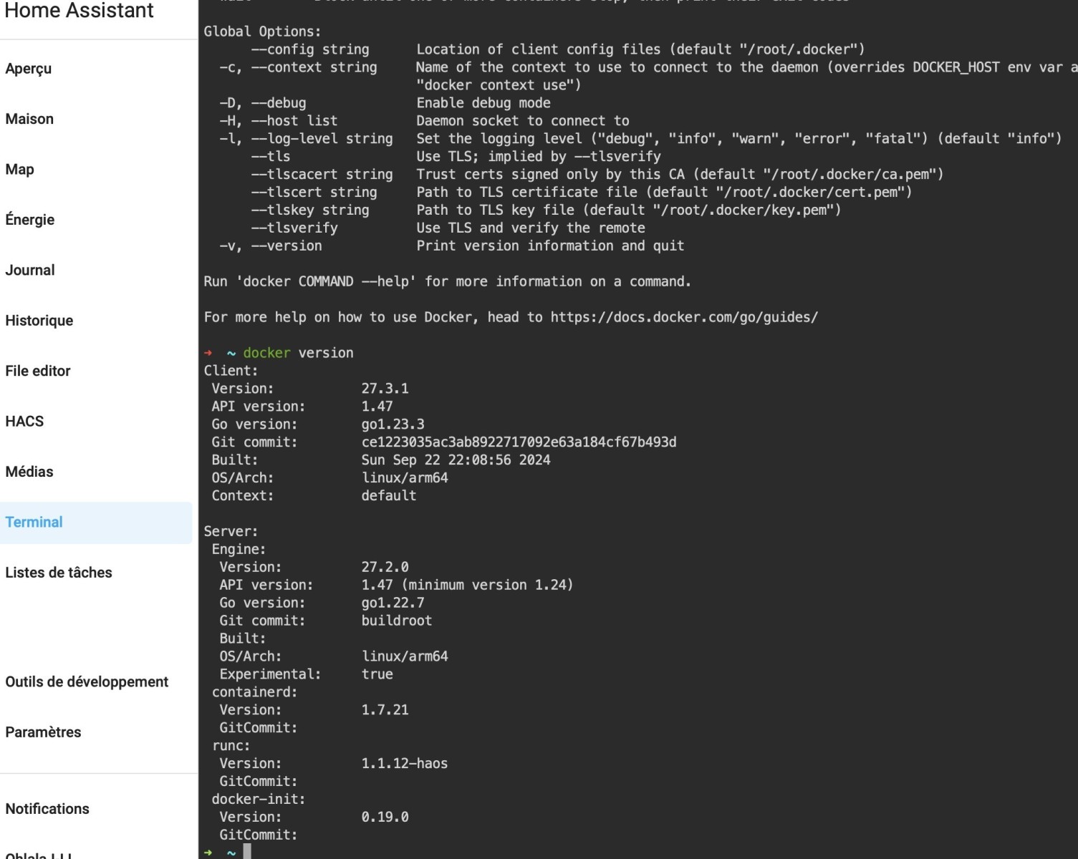1078x859 pixels.
Task: Click the 'Enable debug mode' description
Action: [x=483, y=103]
